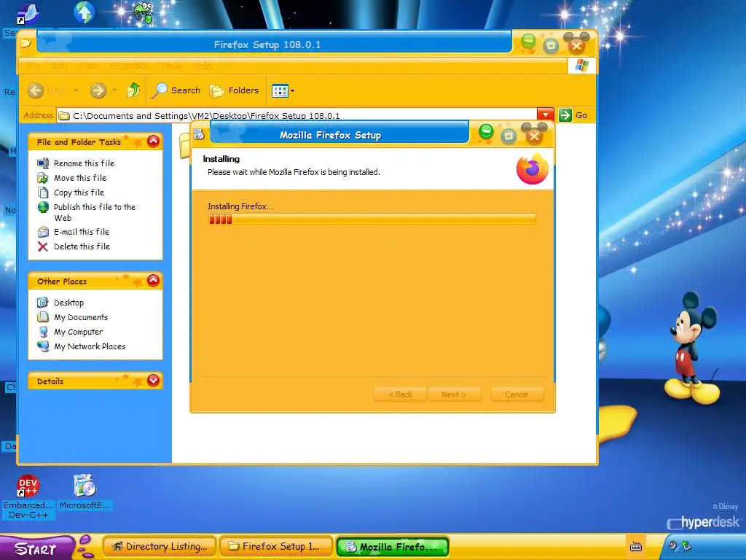Expand the Details panel
This screenshot has width=746, height=560.
(x=153, y=381)
